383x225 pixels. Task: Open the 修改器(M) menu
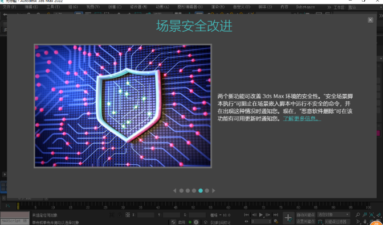(x=138, y=7)
